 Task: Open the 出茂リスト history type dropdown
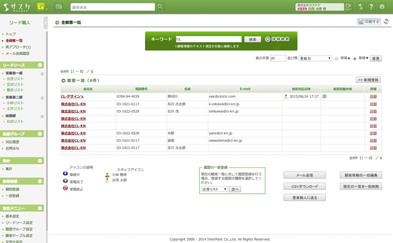(214, 189)
